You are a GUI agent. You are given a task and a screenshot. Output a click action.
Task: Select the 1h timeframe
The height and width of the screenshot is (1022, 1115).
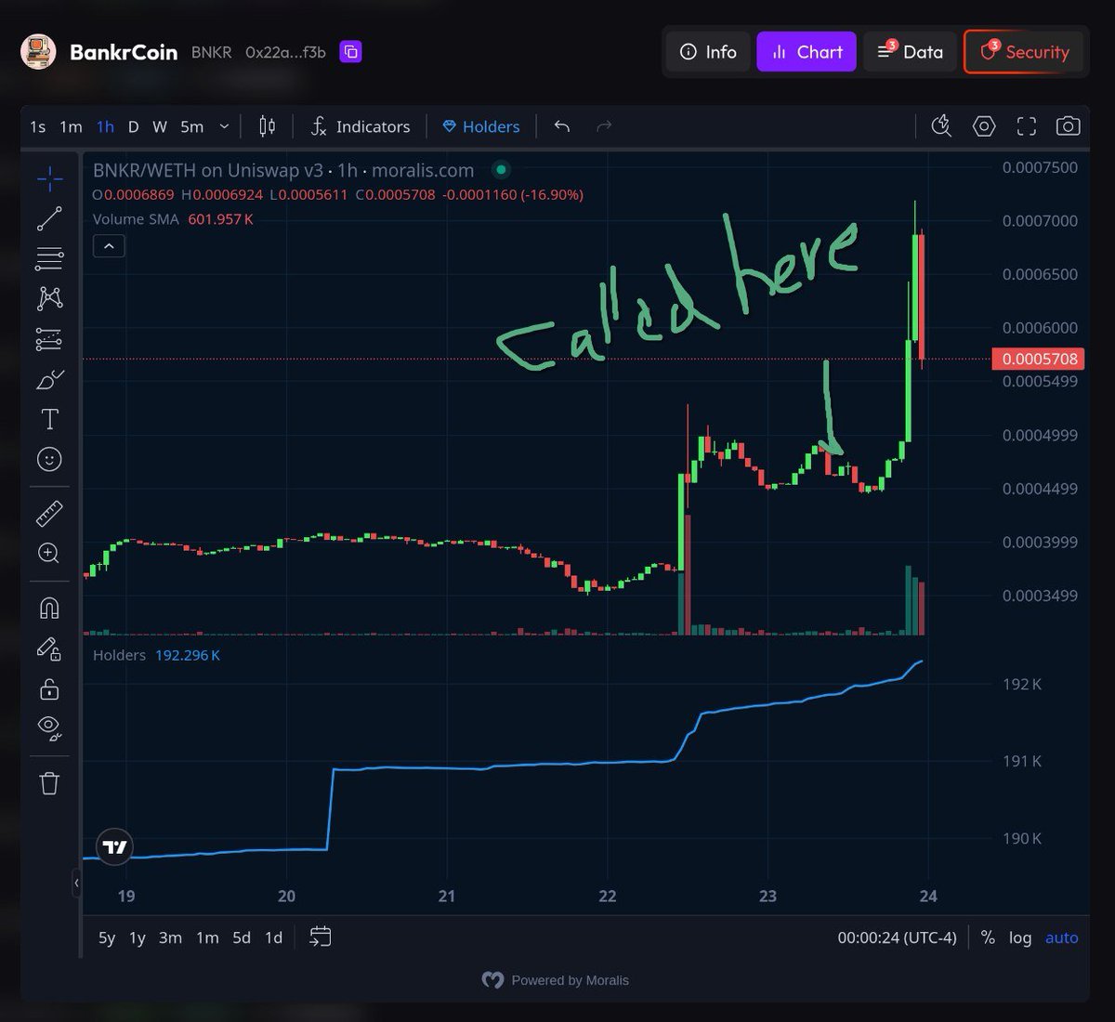click(105, 126)
